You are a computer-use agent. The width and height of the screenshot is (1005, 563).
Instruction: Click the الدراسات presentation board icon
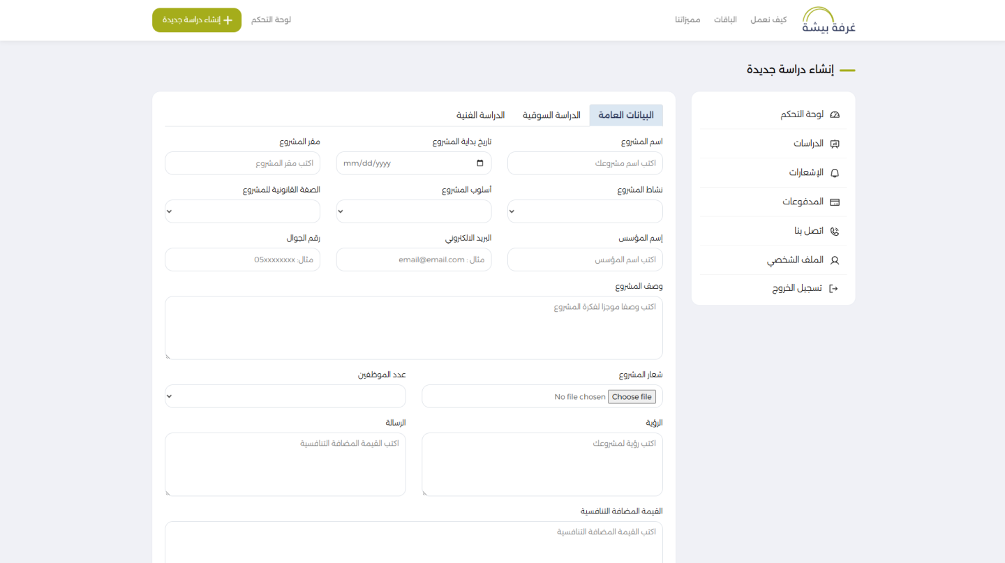click(x=835, y=144)
